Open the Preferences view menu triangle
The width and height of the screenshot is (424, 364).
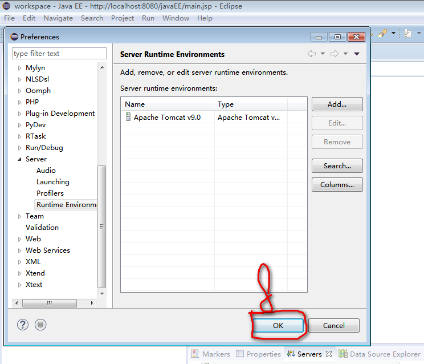pos(357,54)
